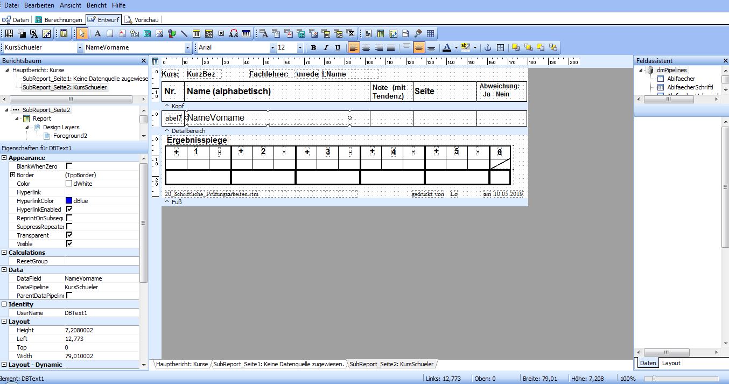Open the Ansicht menu

pos(71,5)
